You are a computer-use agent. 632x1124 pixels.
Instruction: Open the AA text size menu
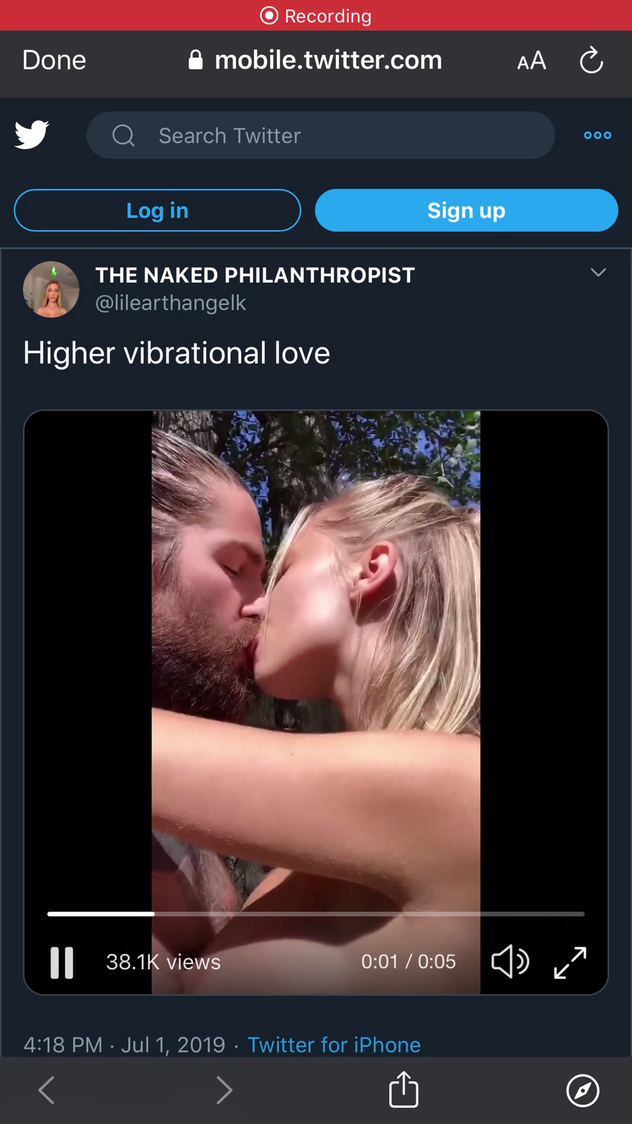[x=531, y=60]
